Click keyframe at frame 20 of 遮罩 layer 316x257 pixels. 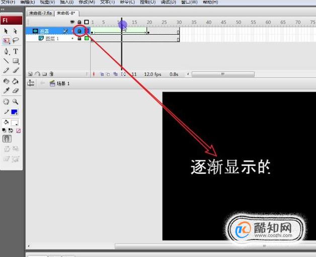pos(148,32)
